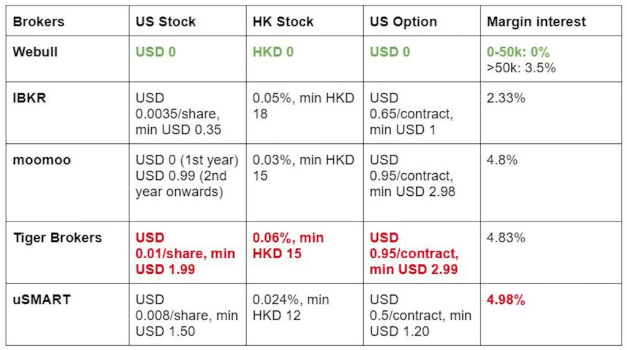Select the US Option header cell

click(403, 22)
